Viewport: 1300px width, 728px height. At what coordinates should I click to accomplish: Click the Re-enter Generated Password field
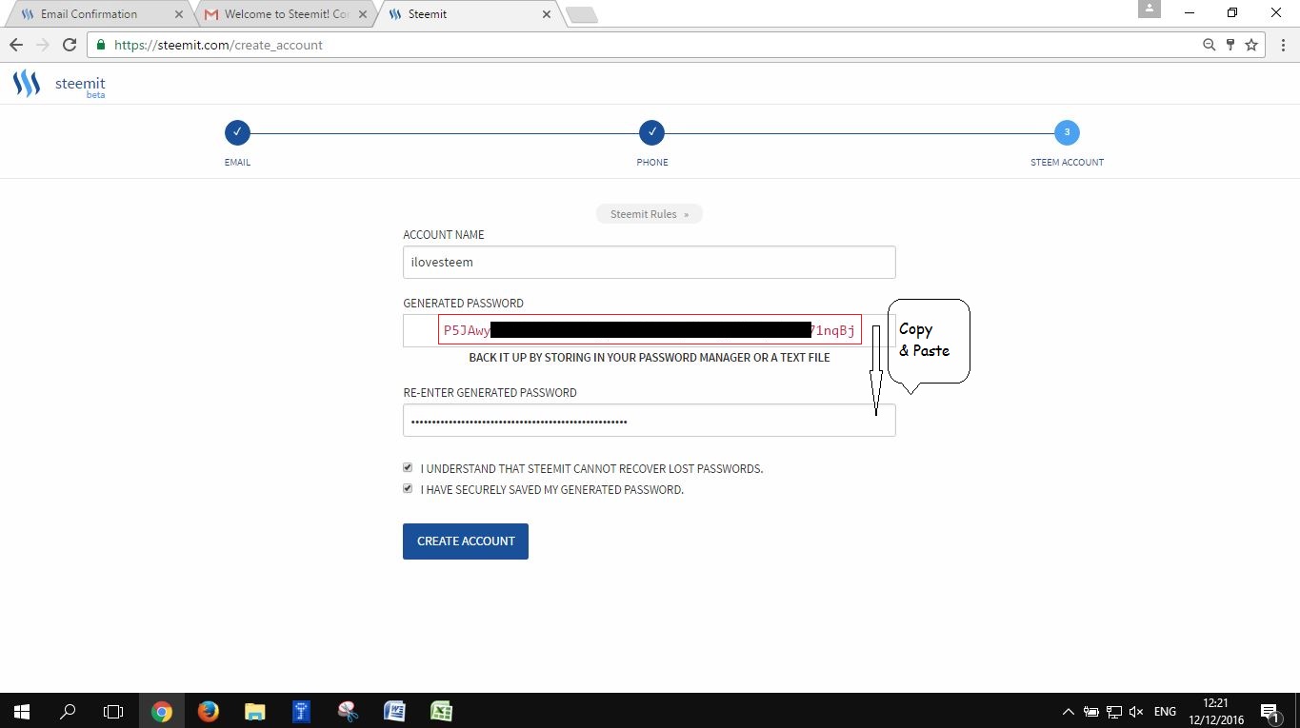(x=650, y=421)
